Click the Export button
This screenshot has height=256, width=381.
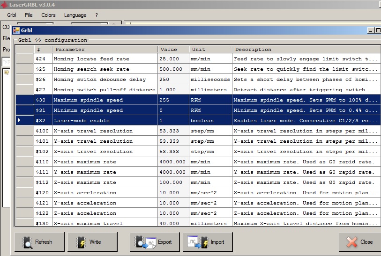(x=155, y=242)
